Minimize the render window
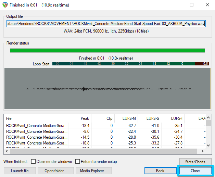 click(176, 5)
